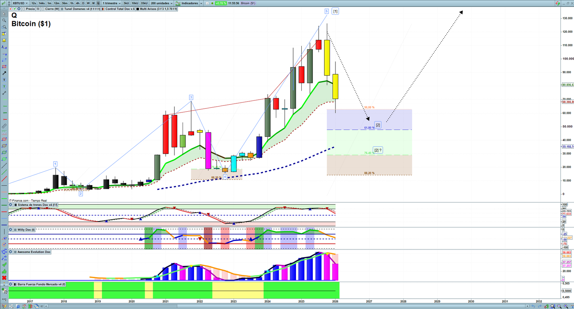This screenshot has height=309, width=574.
Task: Select the Q quarterly timeframe button
Action: tap(98, 3)
